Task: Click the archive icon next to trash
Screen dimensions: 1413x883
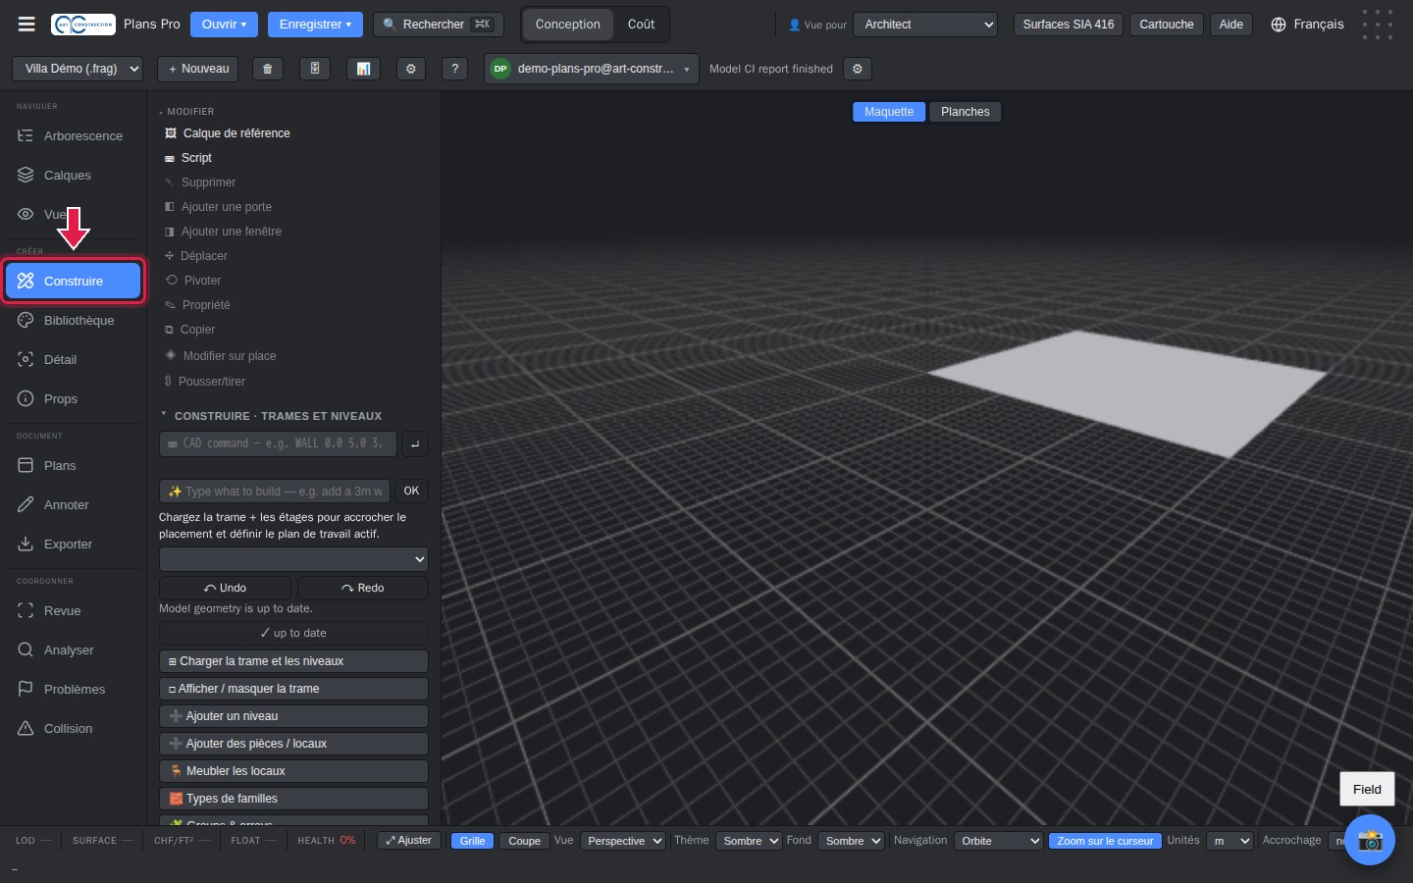Action: click(315, 69)
